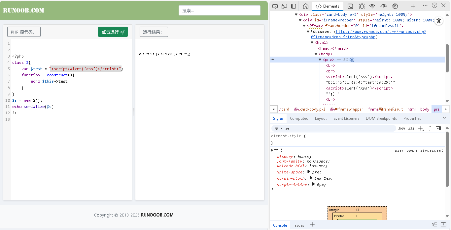Expand the margin-inline shorthand value
Image resolution: width=451 pixels, height=230 pixels.
pyautogui.click(x=313, y=184)
